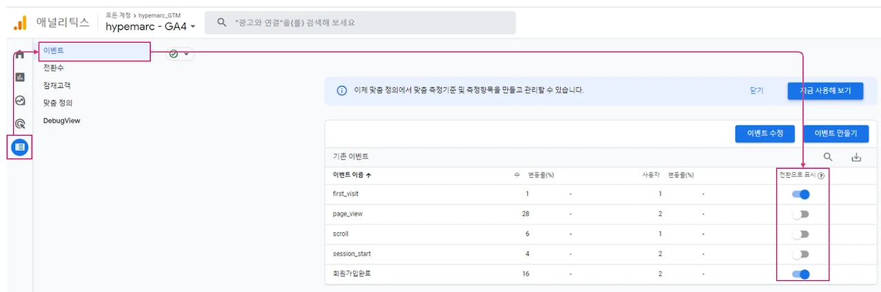
Task: Click the help icon beside 전환으로 표시
Action: coord(821,176)
